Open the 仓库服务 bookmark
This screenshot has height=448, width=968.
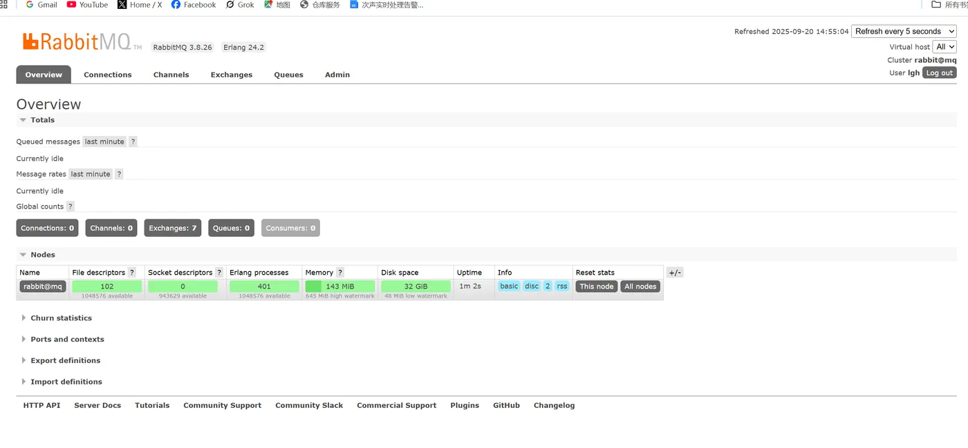[320, 5]
